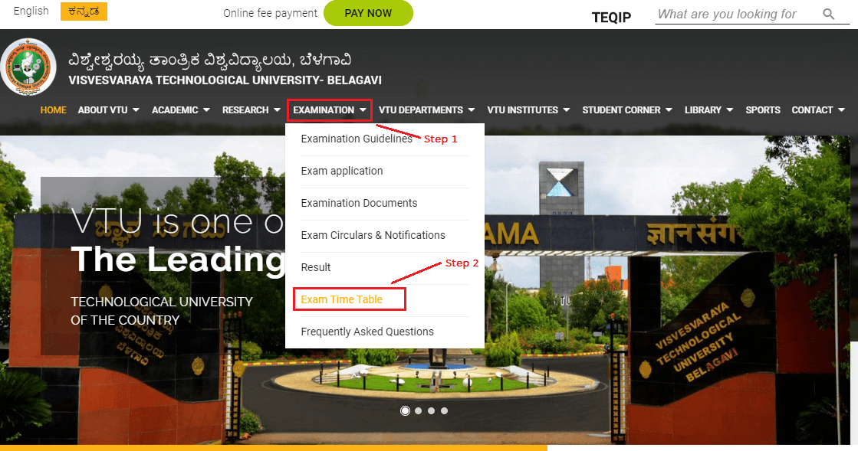Viewport: 858px width, 451px height.
Task: Select the Result menu entry
Action: coord(316,267)
